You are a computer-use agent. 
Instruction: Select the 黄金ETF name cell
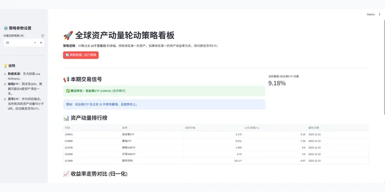pyautogui.click(x=152, y=141)
